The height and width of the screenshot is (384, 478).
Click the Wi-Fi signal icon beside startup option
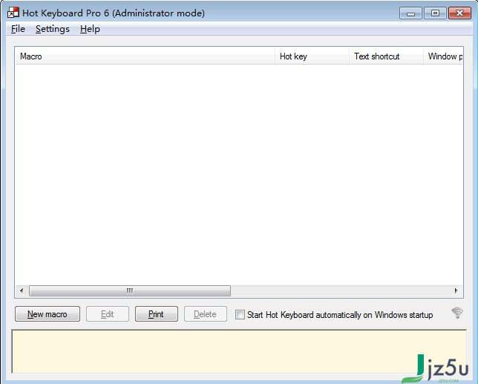(x=457, y=313)
